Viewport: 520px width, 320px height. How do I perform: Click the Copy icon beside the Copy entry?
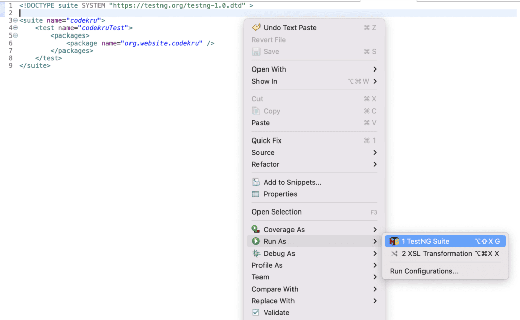coord(256,111)
